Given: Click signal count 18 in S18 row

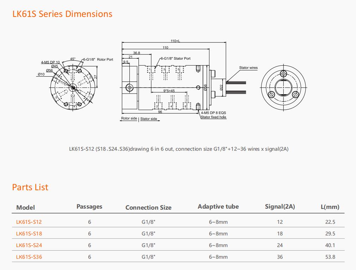Looking at the screenshot, I should (280, 233).
